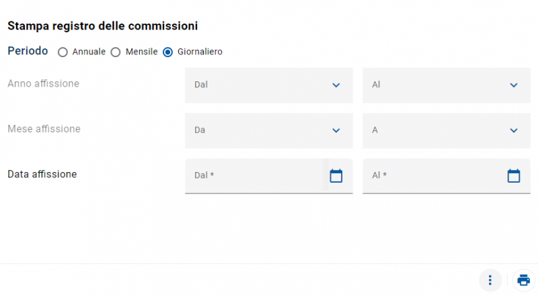Click the chevron arrow in Anno Al field

tap(514, 85)
